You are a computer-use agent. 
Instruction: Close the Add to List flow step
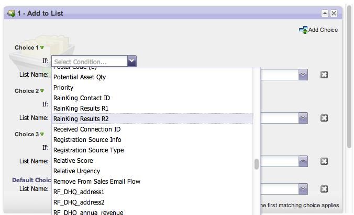click(x=334, y=13)
